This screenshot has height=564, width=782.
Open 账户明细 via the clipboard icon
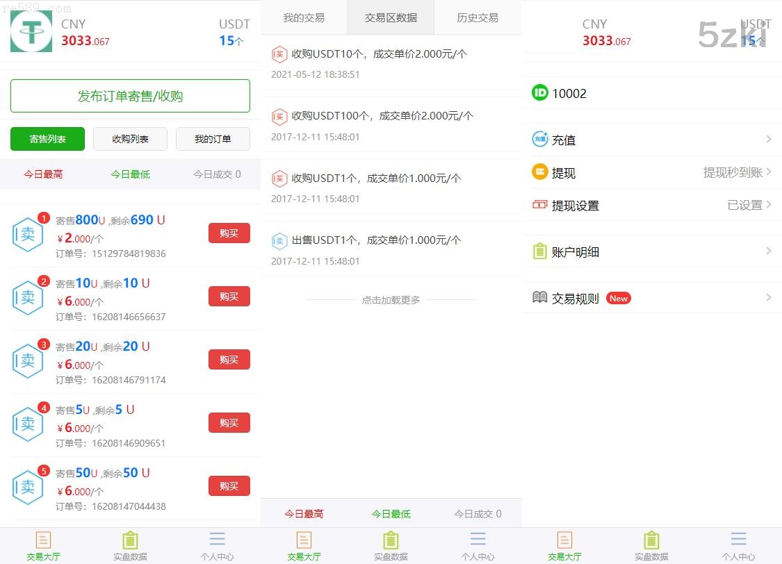tap(540, 251)
